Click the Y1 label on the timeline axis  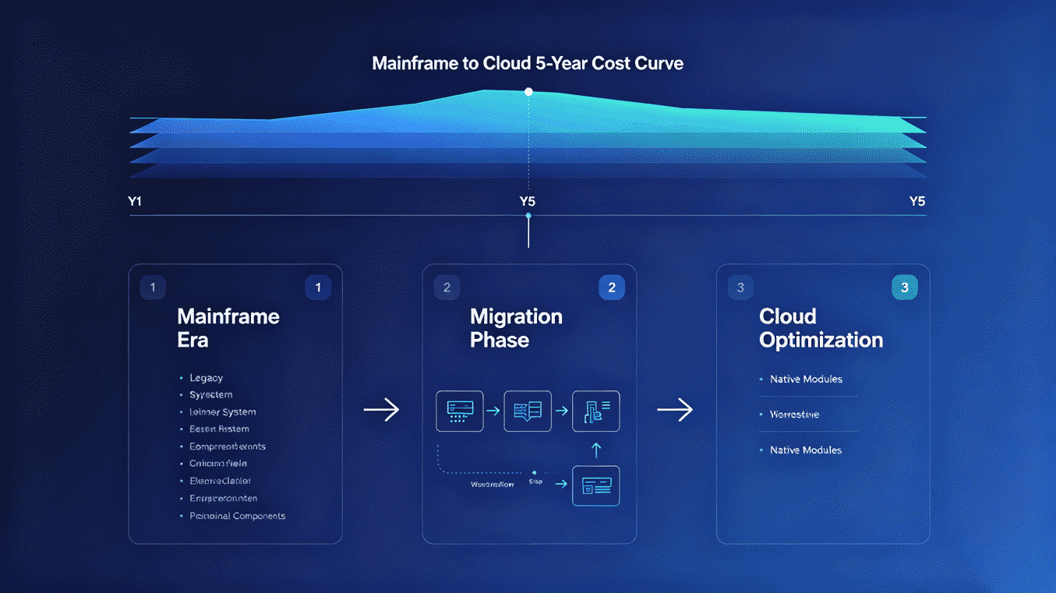point(136,201)
